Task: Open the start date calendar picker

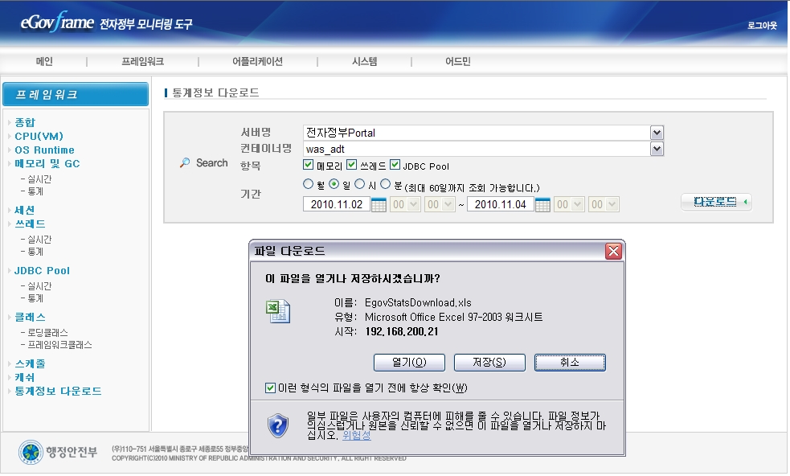Action: coord(379,205)
